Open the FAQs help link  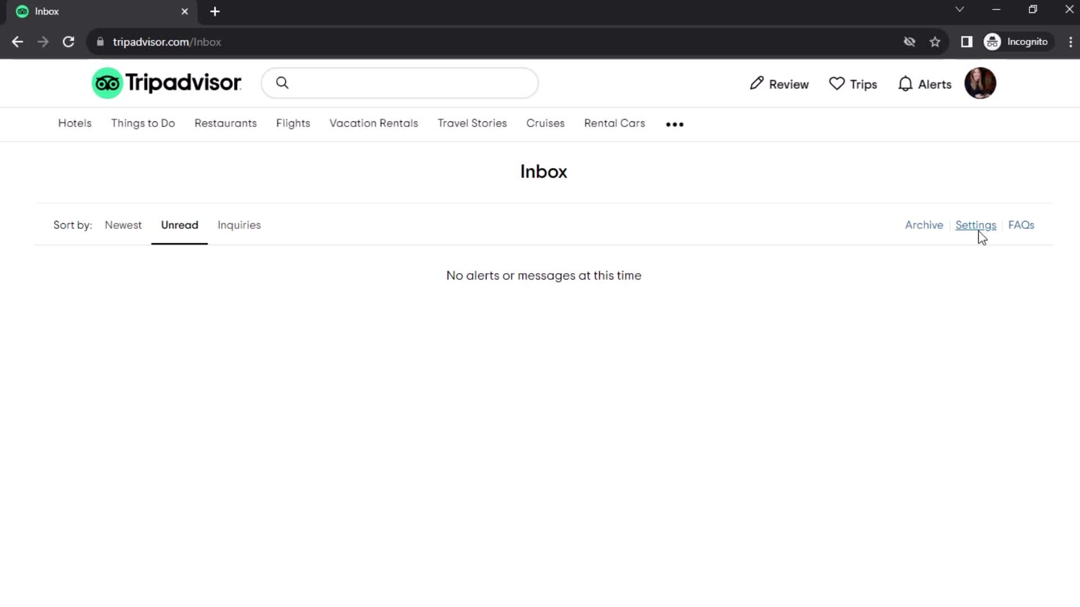coord(1021,225)
